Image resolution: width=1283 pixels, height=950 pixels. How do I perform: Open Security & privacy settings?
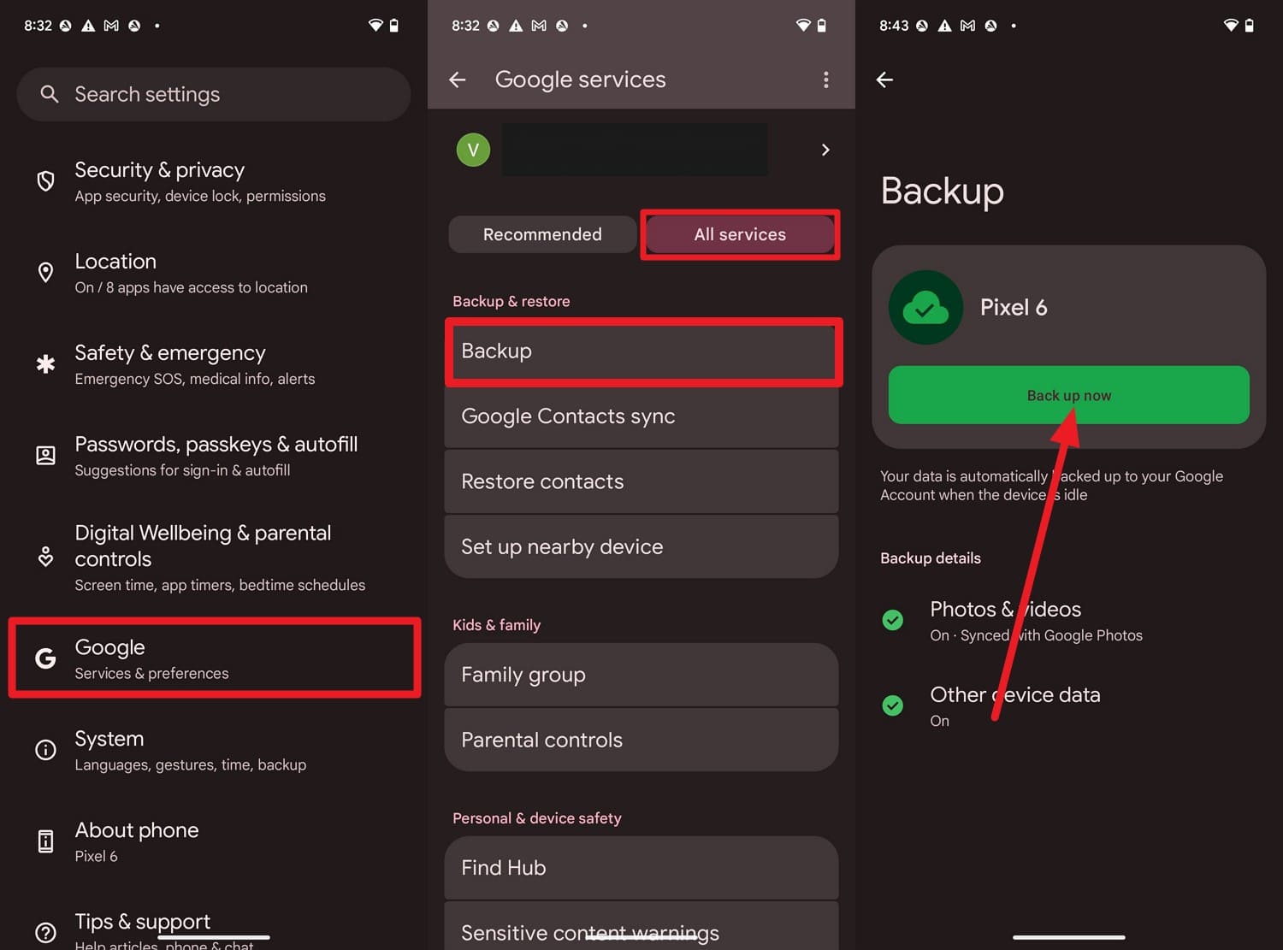click(214, 182)
